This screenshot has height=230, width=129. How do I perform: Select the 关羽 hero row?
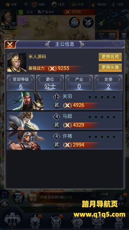tap(64, 101)
